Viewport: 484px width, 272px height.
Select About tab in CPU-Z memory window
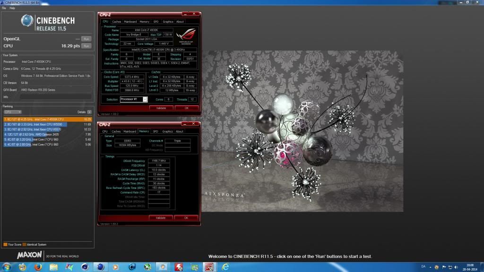pos(179,131)
